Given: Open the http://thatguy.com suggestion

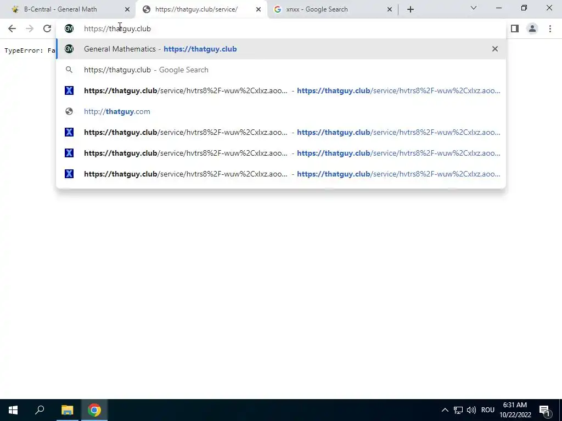Looking at the screenshot, I should click(x=282, y=111).
